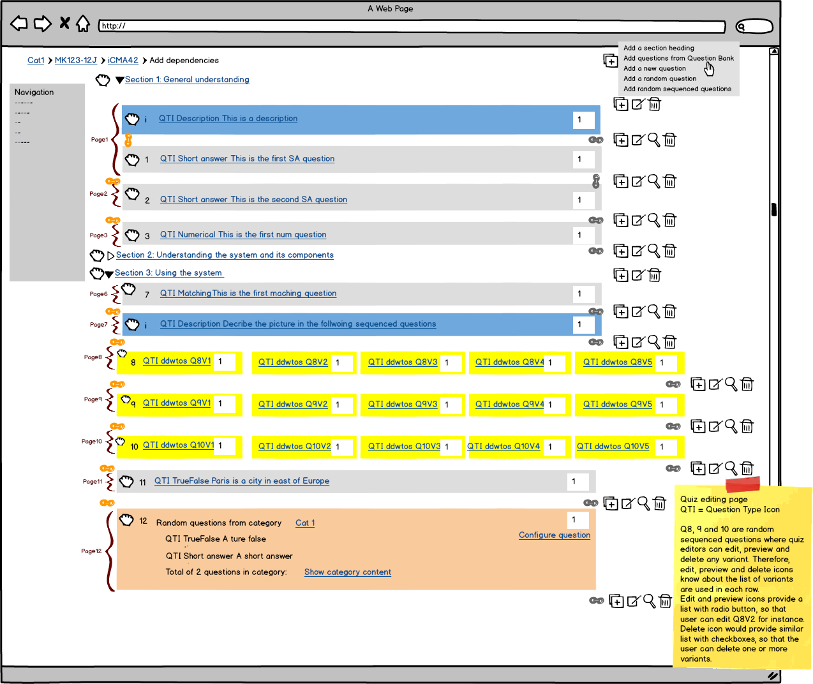Open the iCMA42 breadcrumb link
The image size is (813, 684).
123,61
